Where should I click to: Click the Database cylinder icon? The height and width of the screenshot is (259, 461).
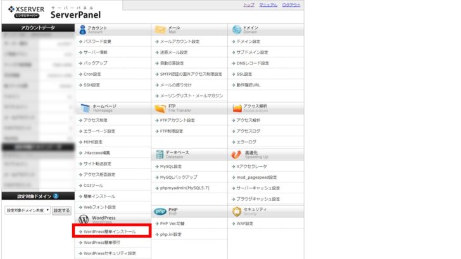[x=160, y=154]
